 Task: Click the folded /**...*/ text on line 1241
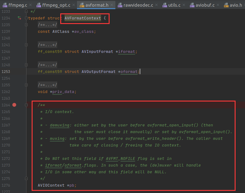point(47,45)
